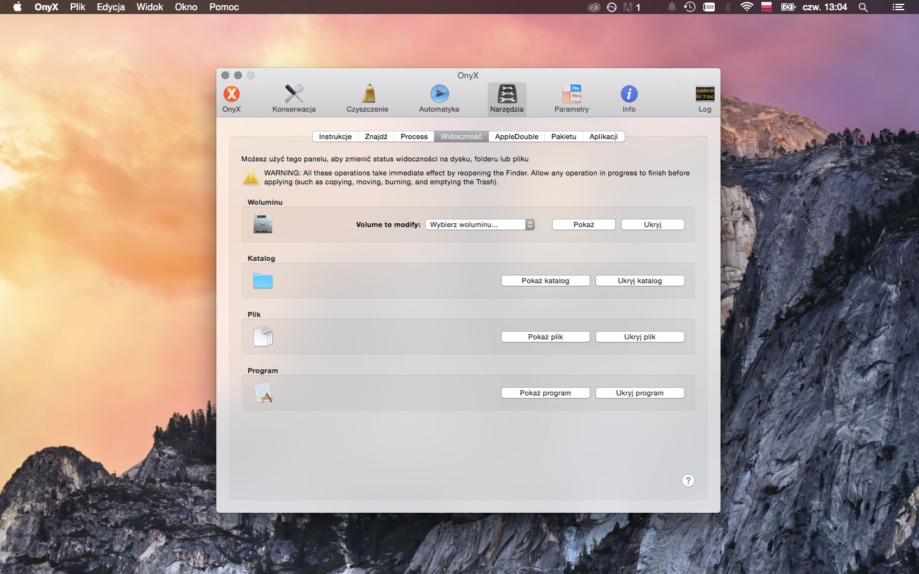Switch to the Znajdź tab

[376, 136]
